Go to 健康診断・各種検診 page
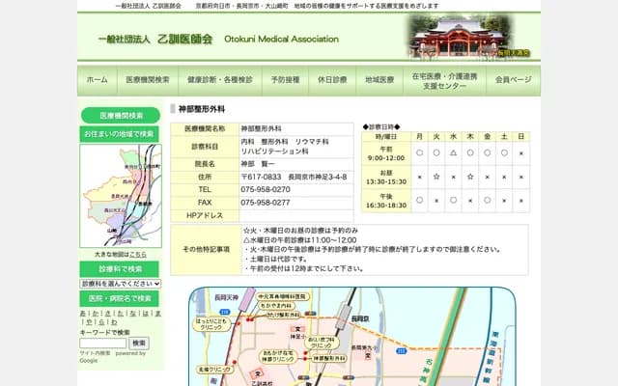This screenshot has width=618, height=386. [x=220, y=80]
